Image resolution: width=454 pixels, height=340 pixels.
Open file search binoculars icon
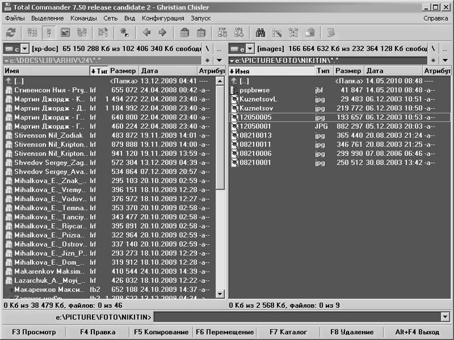(x=260, y=32)
